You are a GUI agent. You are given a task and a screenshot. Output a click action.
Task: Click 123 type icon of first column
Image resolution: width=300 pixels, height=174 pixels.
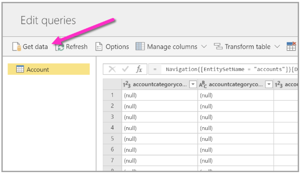pos(127,84)
